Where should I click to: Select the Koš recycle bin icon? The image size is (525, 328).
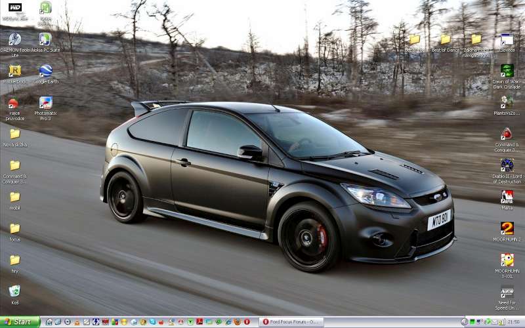tap(14, 291)
